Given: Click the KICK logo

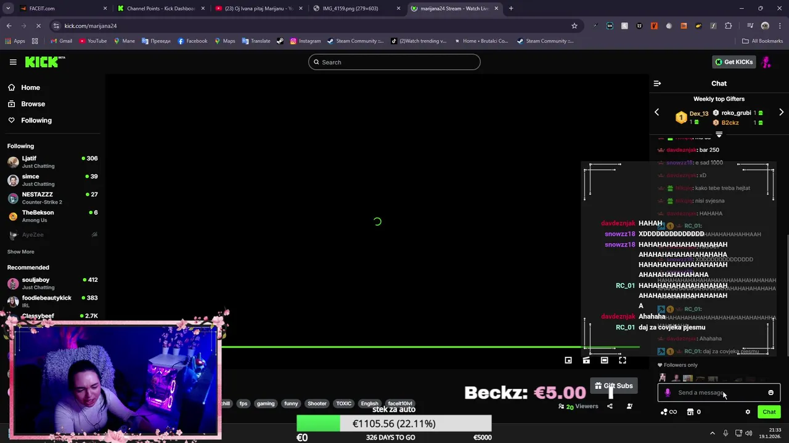Looking at the screenshot, I should pyautogui.click(x=44, y=62).
